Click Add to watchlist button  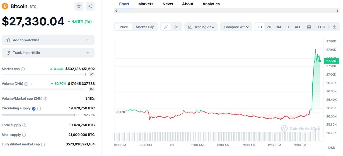(x=48, y=40)
